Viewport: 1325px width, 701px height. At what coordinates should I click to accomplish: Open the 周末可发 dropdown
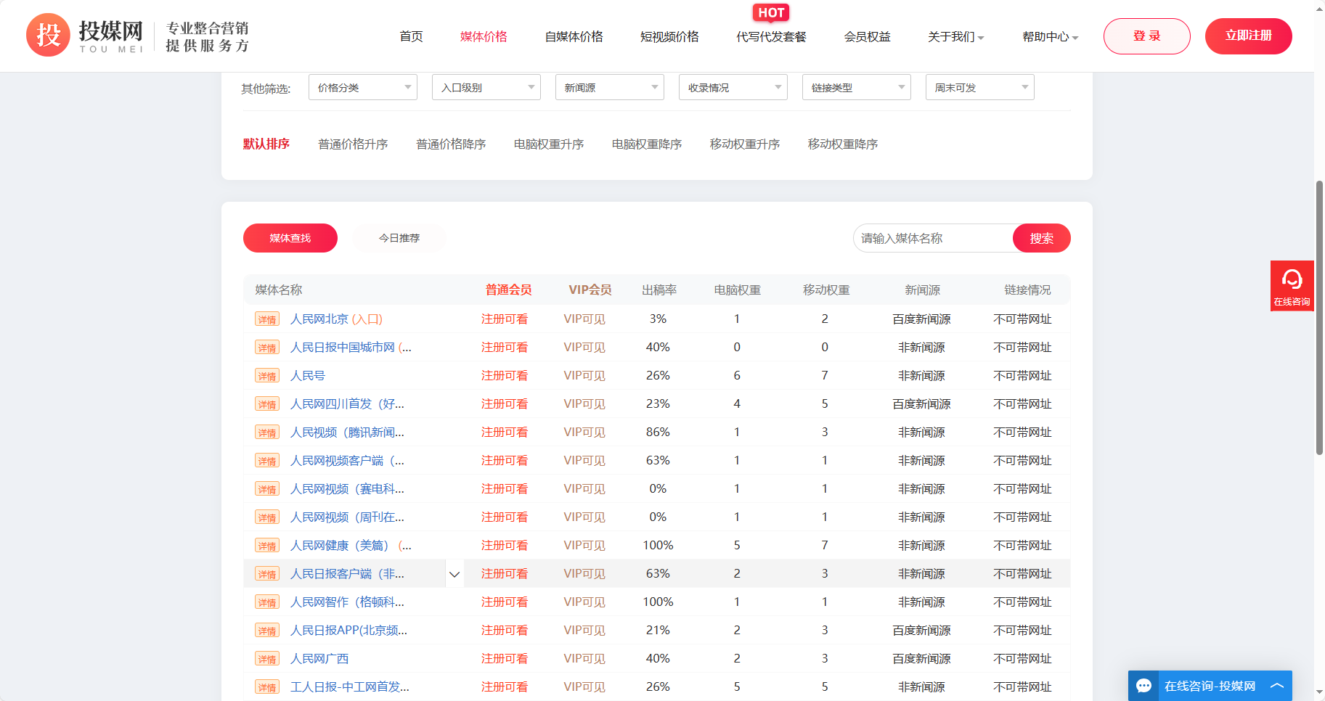click(x=980, y=87)
